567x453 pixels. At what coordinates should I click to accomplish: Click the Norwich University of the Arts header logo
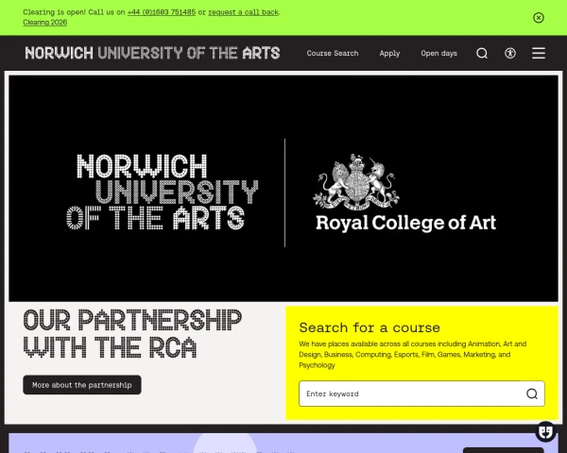point(152,53)
